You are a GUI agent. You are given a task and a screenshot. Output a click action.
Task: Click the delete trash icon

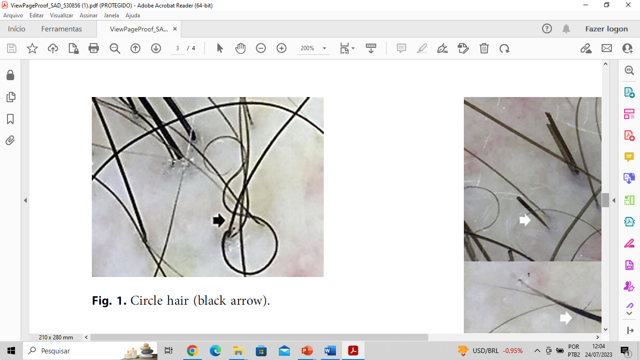(x=484, y=48)
